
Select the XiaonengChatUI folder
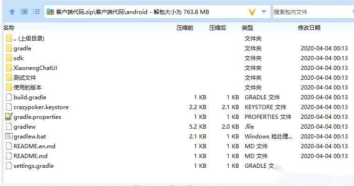[35, 68]
